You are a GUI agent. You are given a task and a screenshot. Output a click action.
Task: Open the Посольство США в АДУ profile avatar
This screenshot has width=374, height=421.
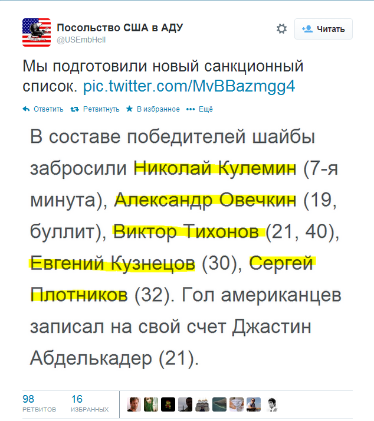[37, 32]
